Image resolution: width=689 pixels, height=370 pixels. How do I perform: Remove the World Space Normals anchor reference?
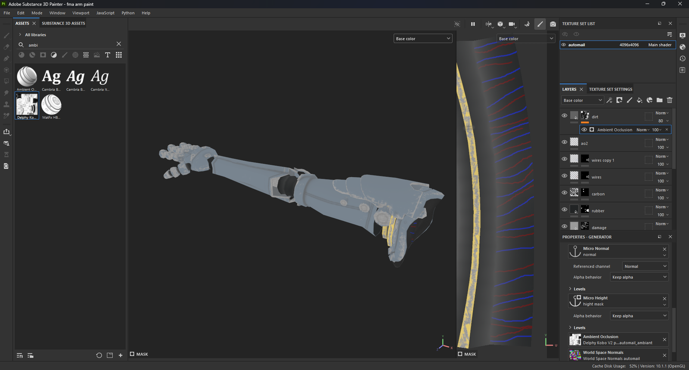(664, 355)
